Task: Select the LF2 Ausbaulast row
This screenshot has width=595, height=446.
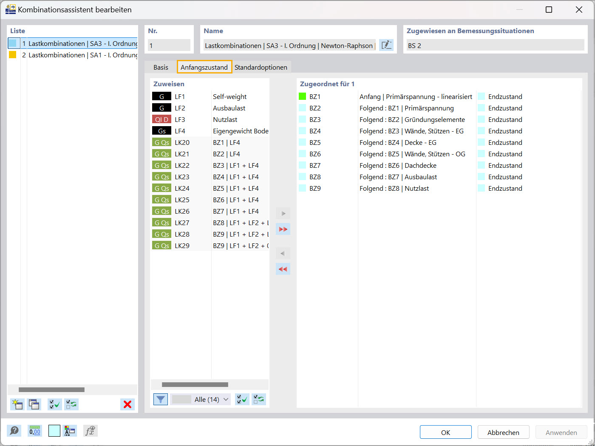Action: (x=210, y=108)
